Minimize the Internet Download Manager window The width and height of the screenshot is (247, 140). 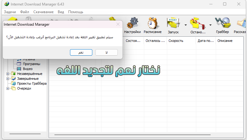click(211, 4)
